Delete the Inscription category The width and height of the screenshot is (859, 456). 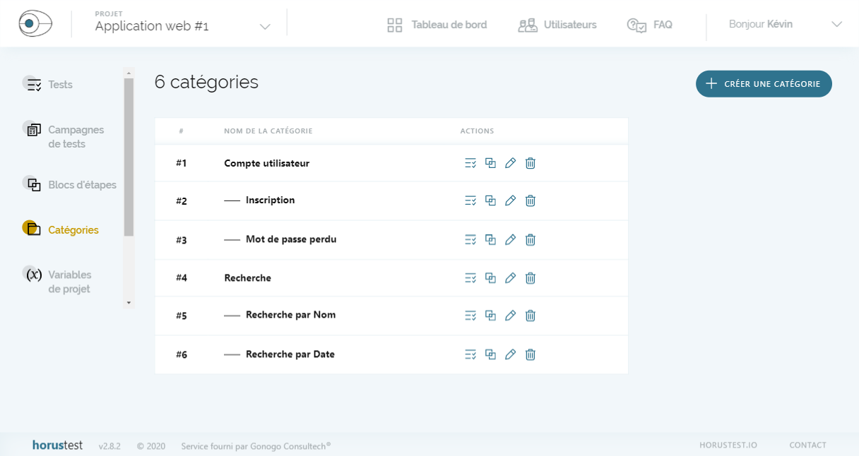point(531,200)
